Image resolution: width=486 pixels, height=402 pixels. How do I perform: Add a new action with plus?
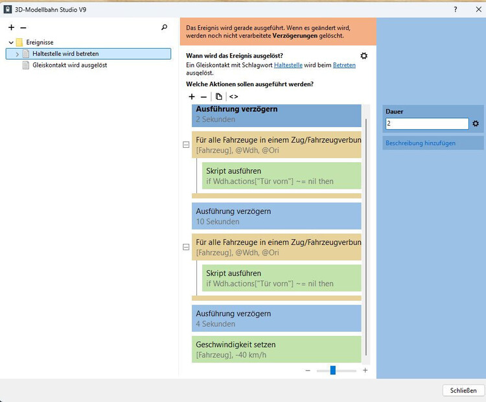coord(192,97)
